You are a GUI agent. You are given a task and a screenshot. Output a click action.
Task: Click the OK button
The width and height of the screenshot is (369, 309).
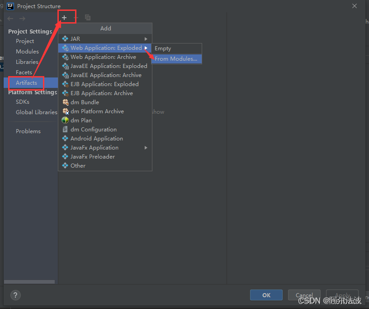coord(266,295)
